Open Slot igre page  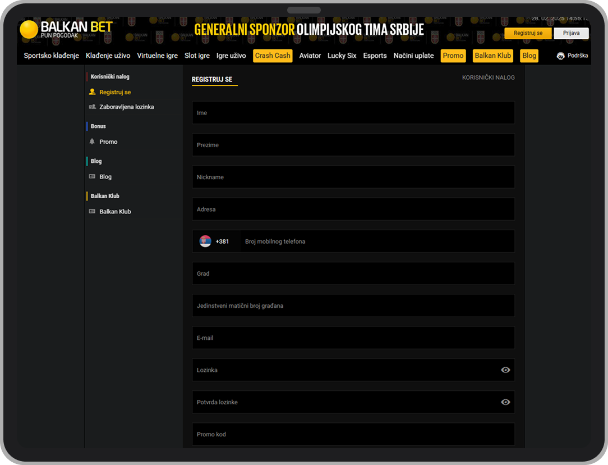(x=197, y=56)
